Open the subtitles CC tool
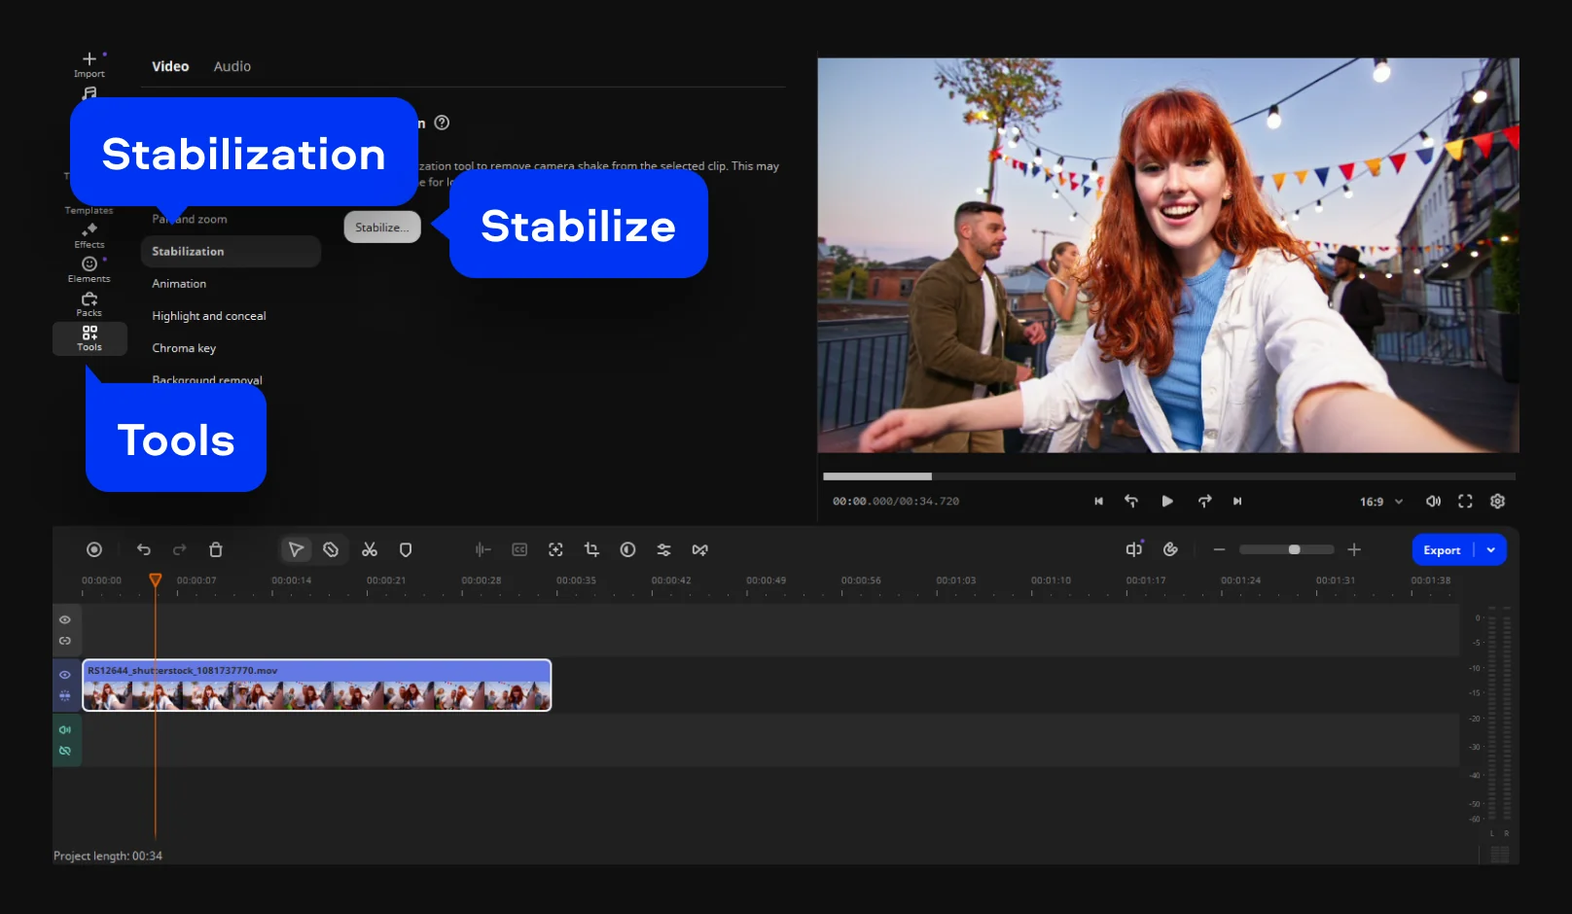This screenshot has width=1572, height=914. coord(519,549)
